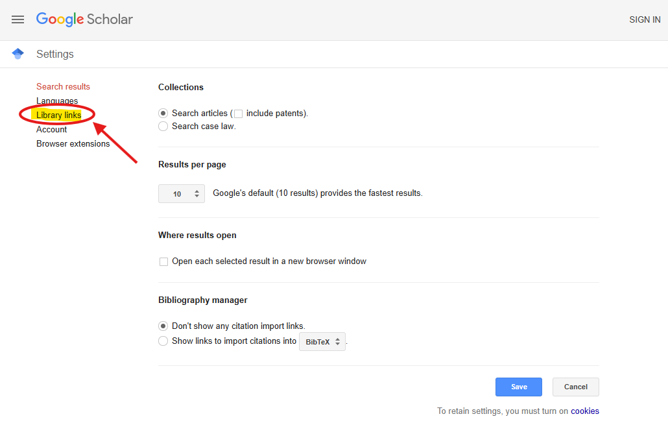Select Show links to import citations into
668x423 pixels.
163,341
